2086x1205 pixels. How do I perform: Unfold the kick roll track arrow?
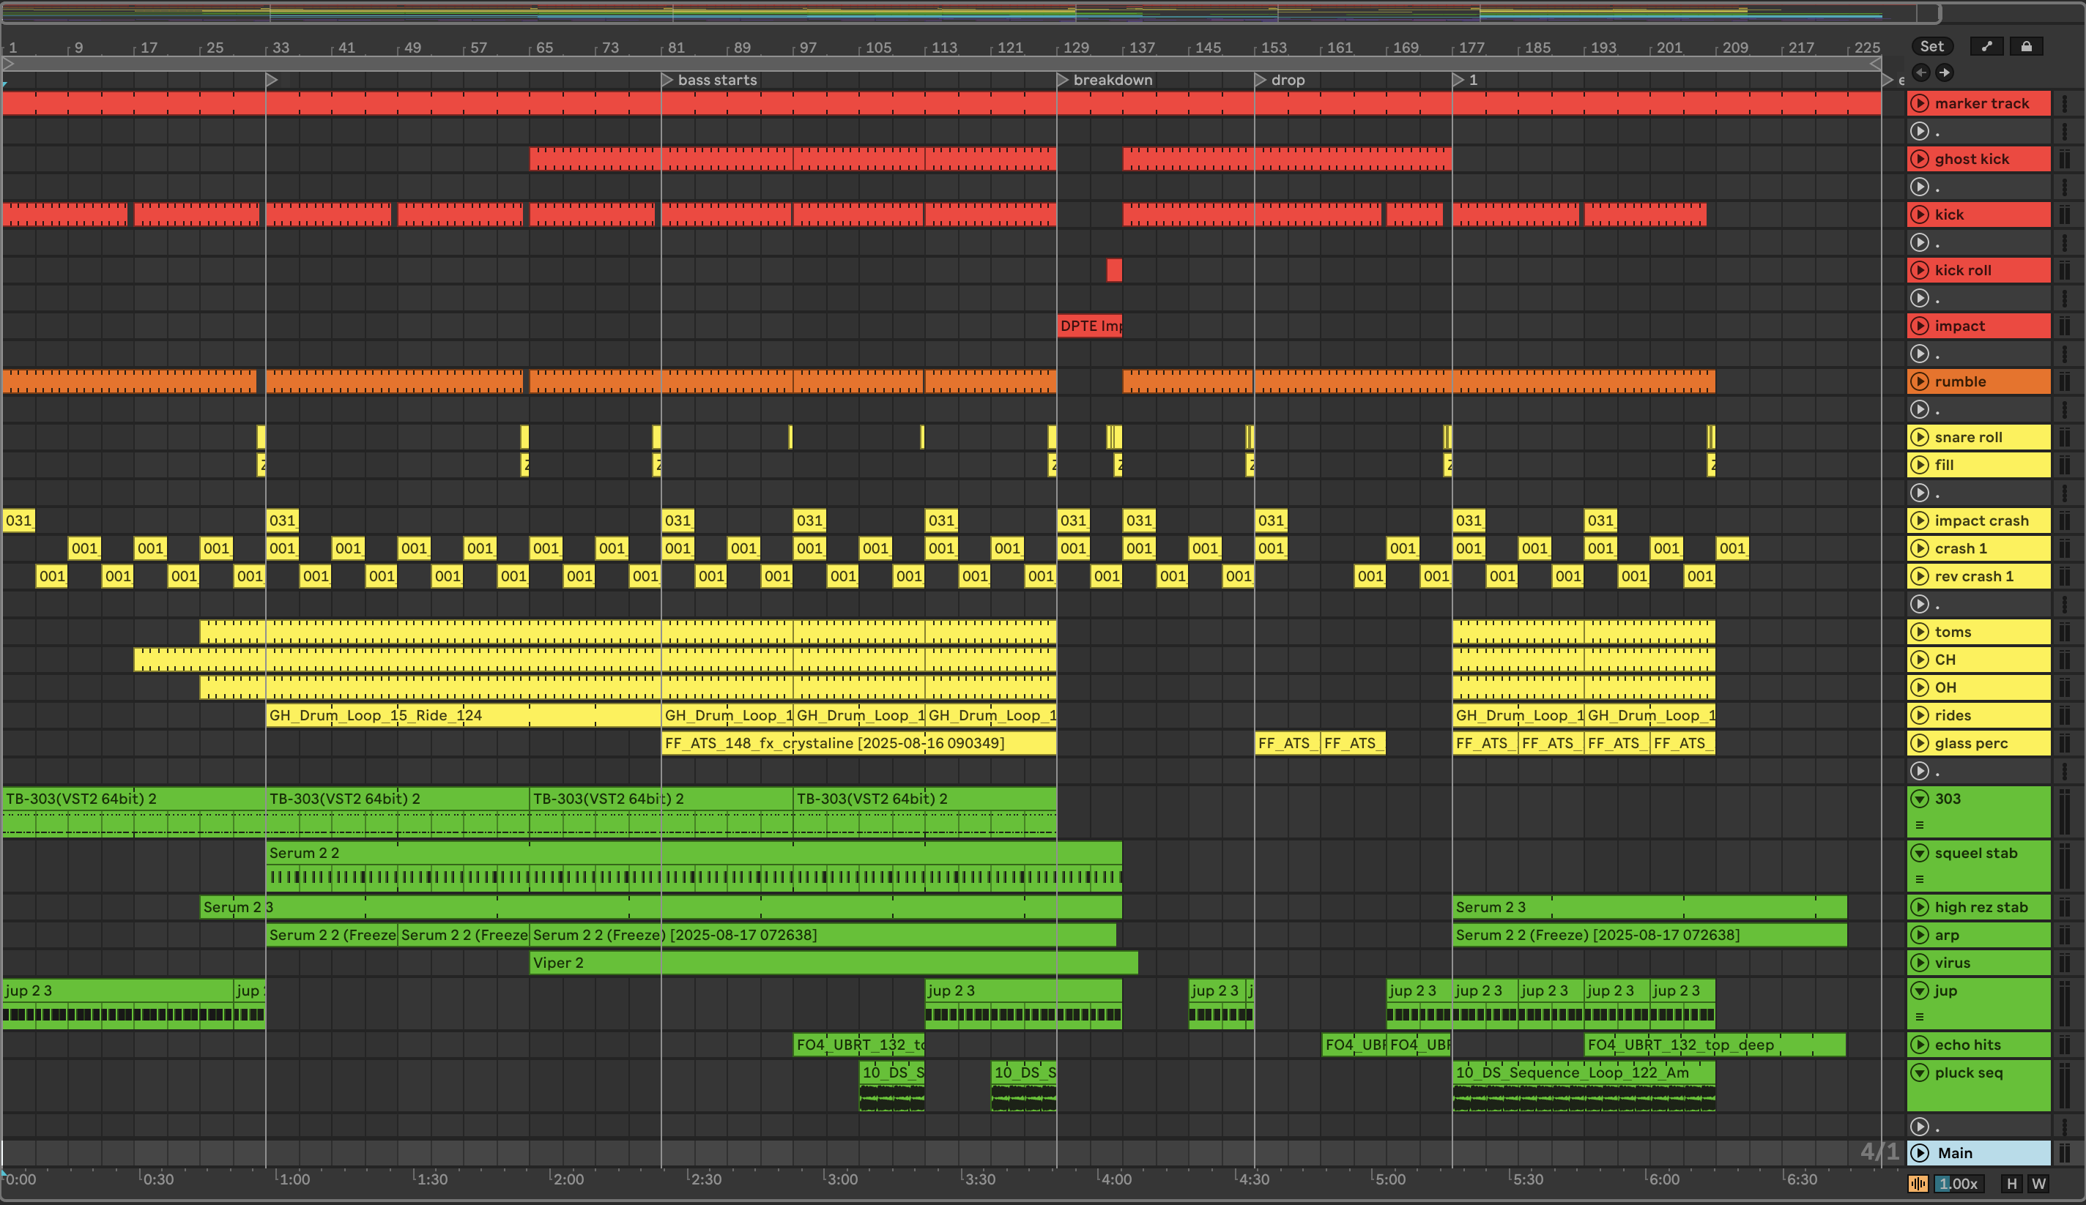coord(1920,271)
